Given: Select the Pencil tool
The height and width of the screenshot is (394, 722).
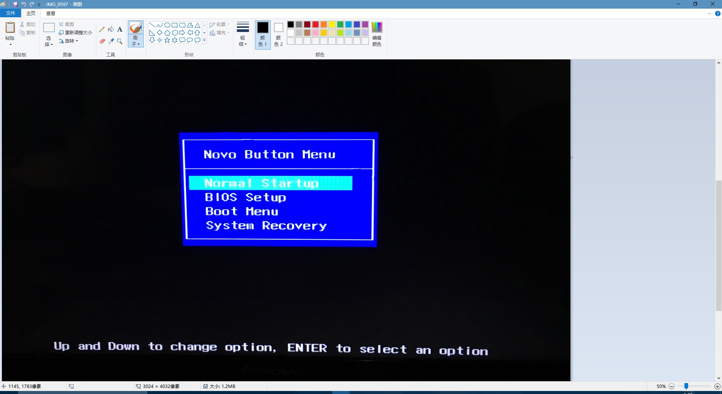Looking at the screenshot, I should coord(102,29).
